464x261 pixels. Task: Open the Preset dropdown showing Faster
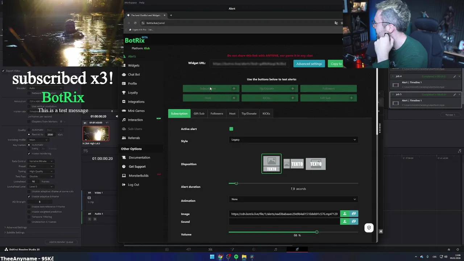(x=41, y=166)
